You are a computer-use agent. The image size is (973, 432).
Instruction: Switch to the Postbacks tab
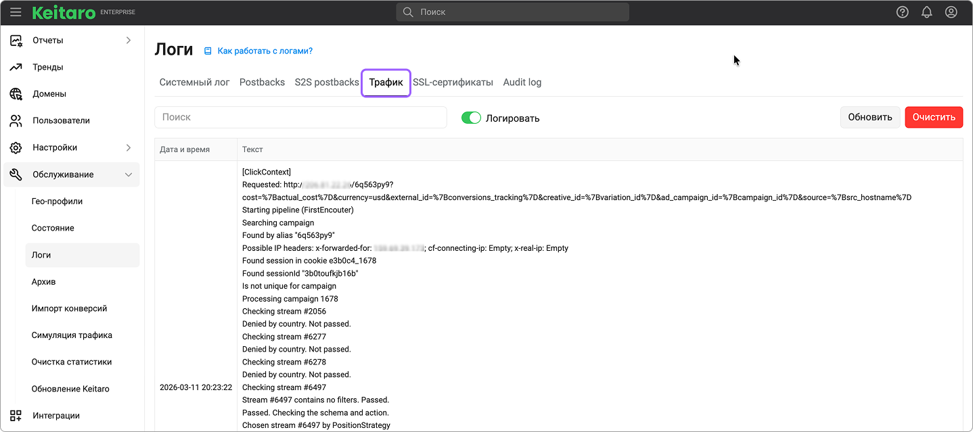(x=262, y=82)
